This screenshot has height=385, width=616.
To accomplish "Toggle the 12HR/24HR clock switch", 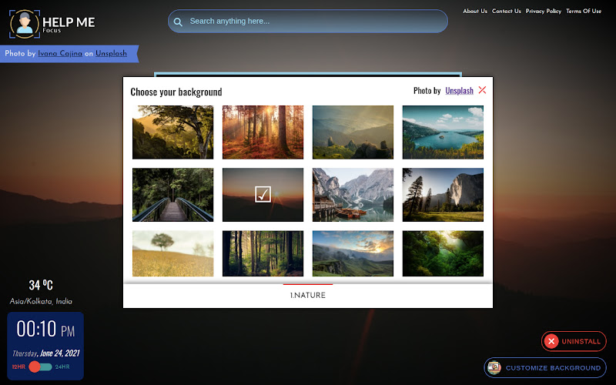I will [40, 367].
